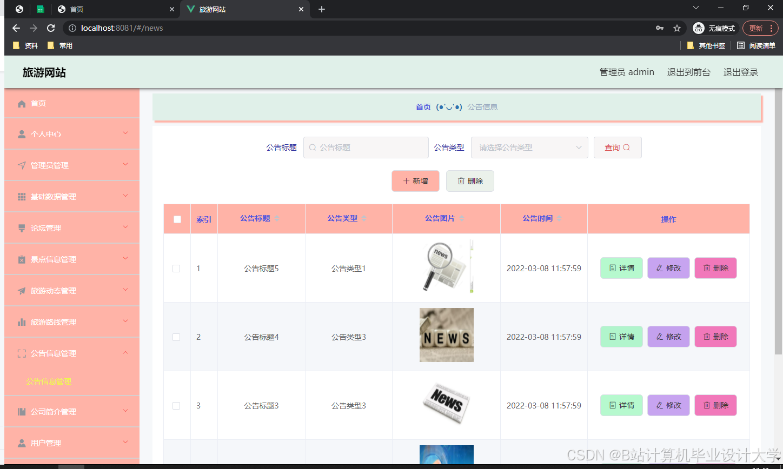Expand 公司简介管理 with its chevron
The height and width of the screenshot is (469, 783).
(125, 411)
